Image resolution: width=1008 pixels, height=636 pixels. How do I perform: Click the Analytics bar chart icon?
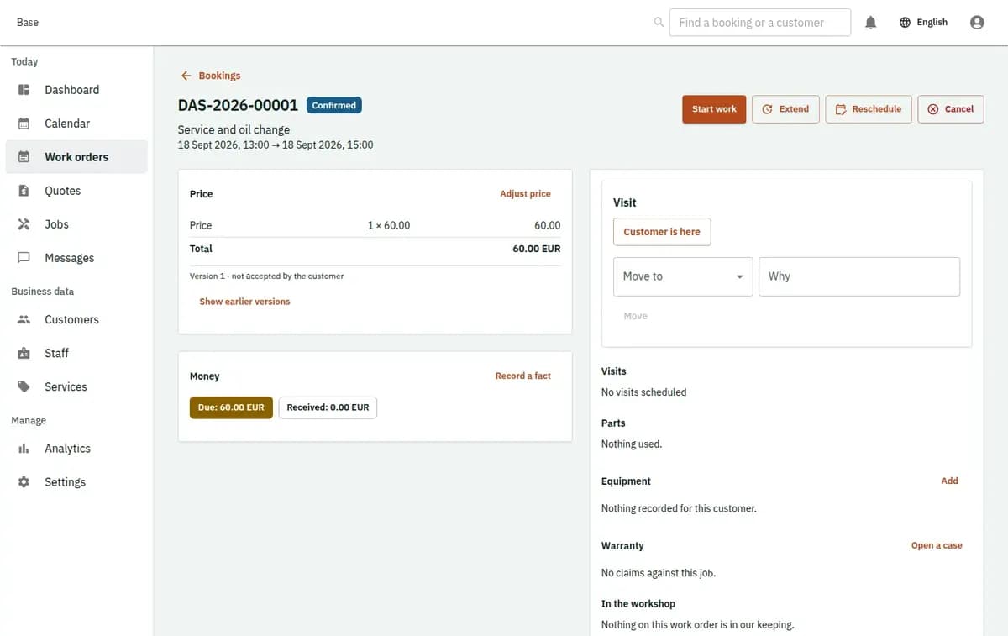24,449
